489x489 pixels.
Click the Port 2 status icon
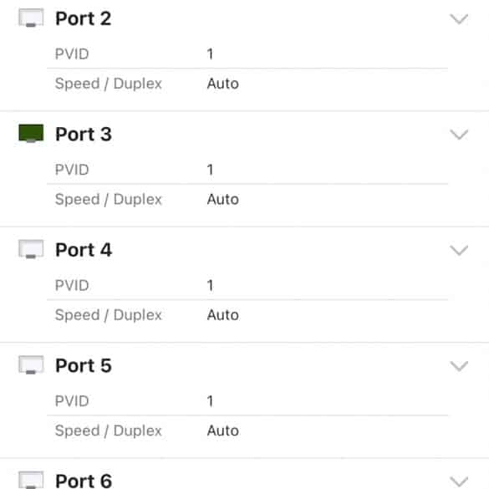[x=31, y=18]
